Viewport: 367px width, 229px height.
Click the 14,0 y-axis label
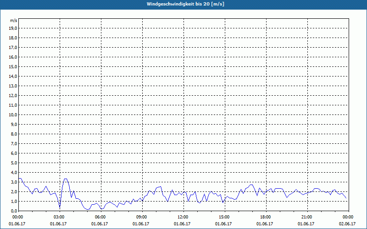click(x=13, y=76)
